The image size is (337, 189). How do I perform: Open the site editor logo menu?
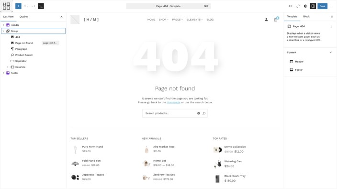6,6
